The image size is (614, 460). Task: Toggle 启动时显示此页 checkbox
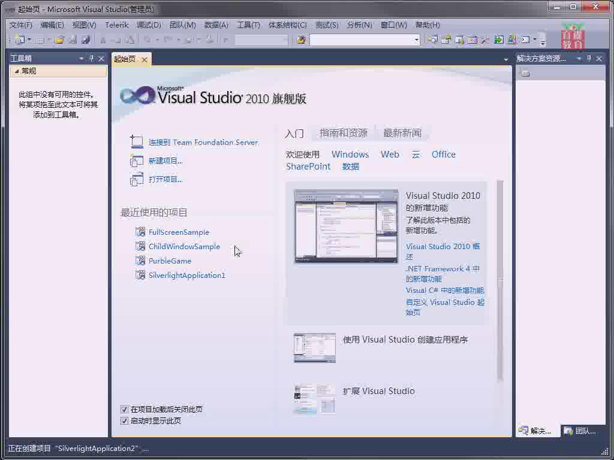pos(124,421)
